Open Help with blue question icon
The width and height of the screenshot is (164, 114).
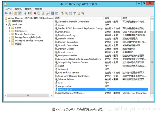click(53, 13)
